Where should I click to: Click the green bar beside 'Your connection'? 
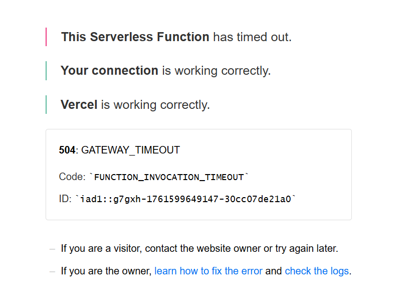[x=46, y=71]
